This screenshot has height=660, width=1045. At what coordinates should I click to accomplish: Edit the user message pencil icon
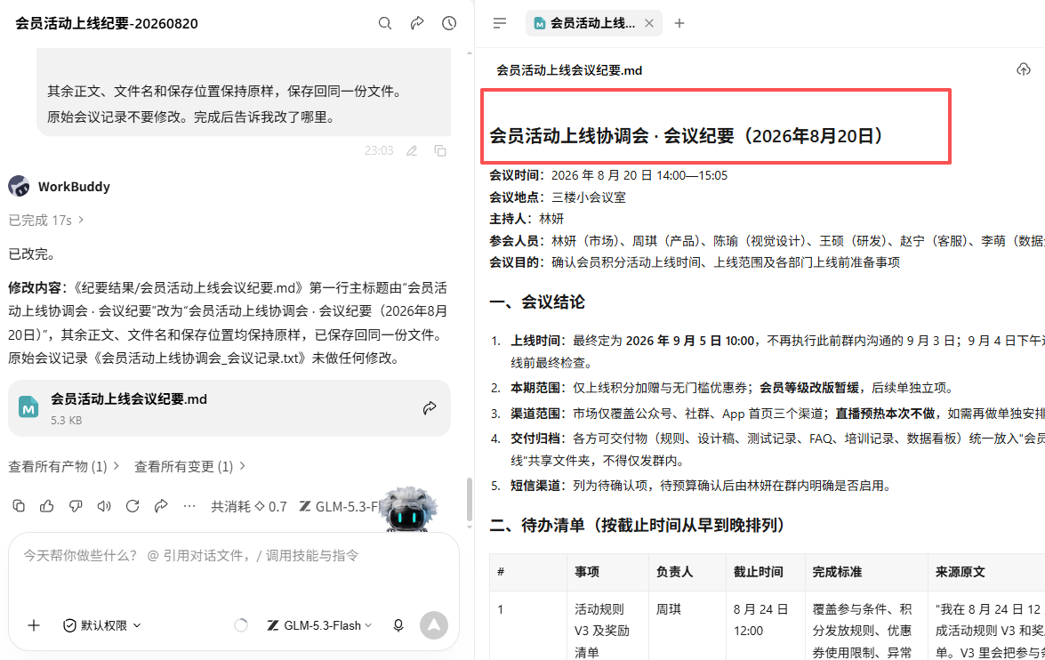(412, 151)
